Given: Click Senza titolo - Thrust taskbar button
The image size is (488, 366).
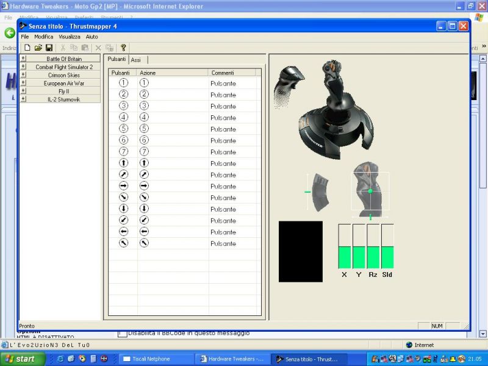Looking at the screenshot, I should [308, 359].
